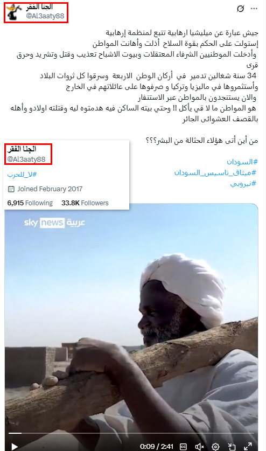Expand video to fullscreen
Screen dimensions: 266x451
[x=248, y=447]
